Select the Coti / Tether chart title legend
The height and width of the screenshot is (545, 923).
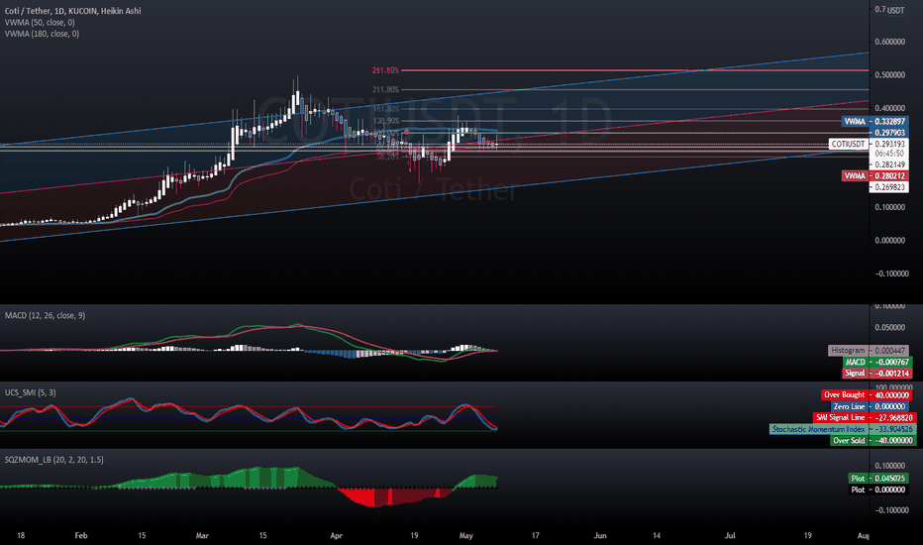point(73,11)
